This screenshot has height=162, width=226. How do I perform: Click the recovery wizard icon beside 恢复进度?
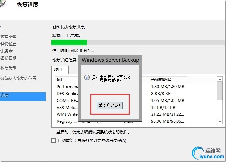[x=5, y=5]
